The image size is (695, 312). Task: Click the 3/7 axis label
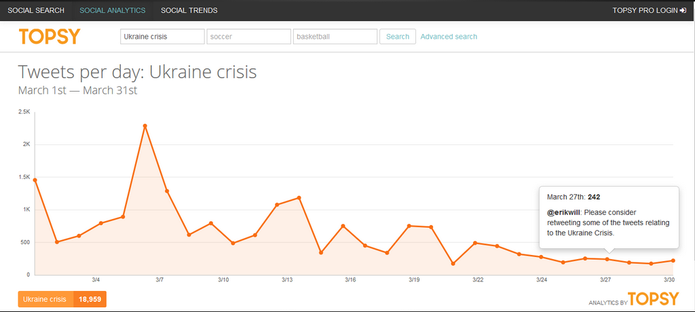click(159, 279)
